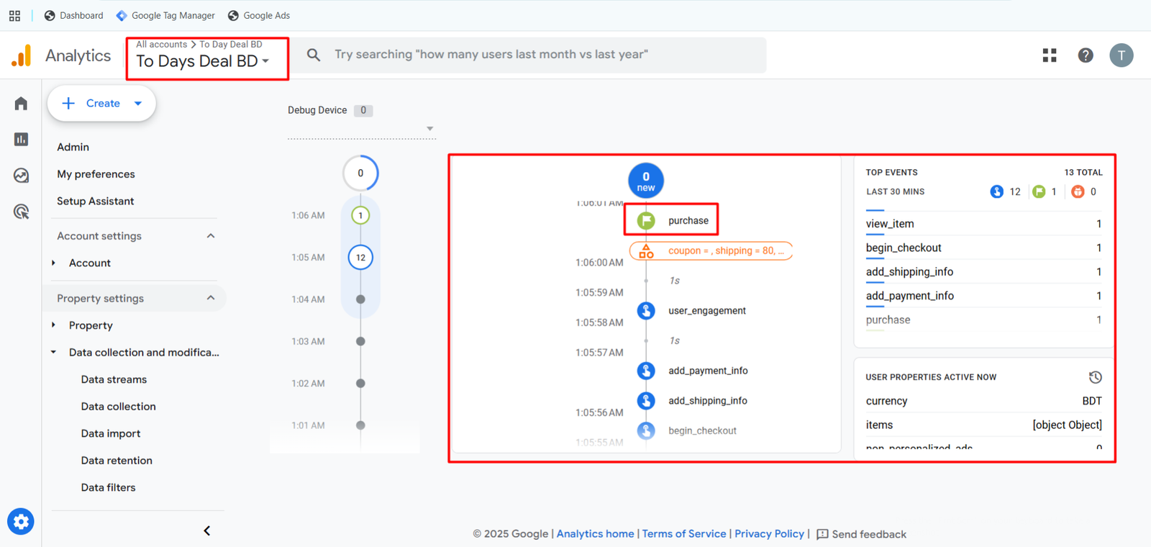Click the Privacy Policy link
This screenshot has height=547, width=1151.
[x=769, y=534]
